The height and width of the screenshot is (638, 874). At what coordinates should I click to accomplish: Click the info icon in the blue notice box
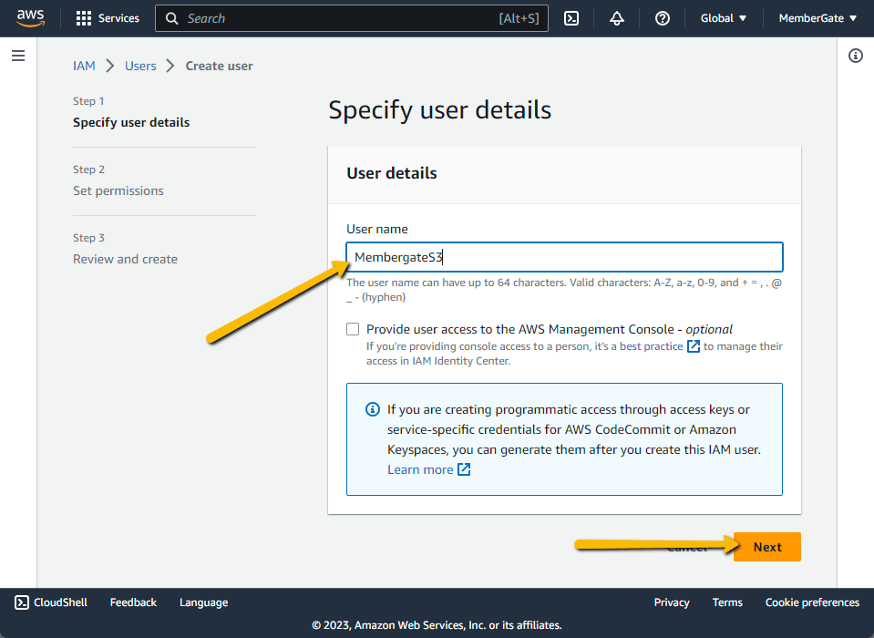click(x=373, y=409)
